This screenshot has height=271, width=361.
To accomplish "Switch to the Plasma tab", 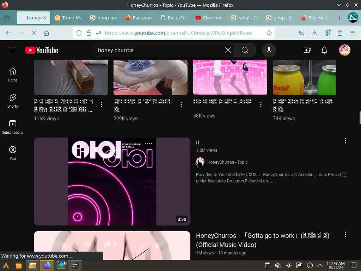I will pos(315,18).
